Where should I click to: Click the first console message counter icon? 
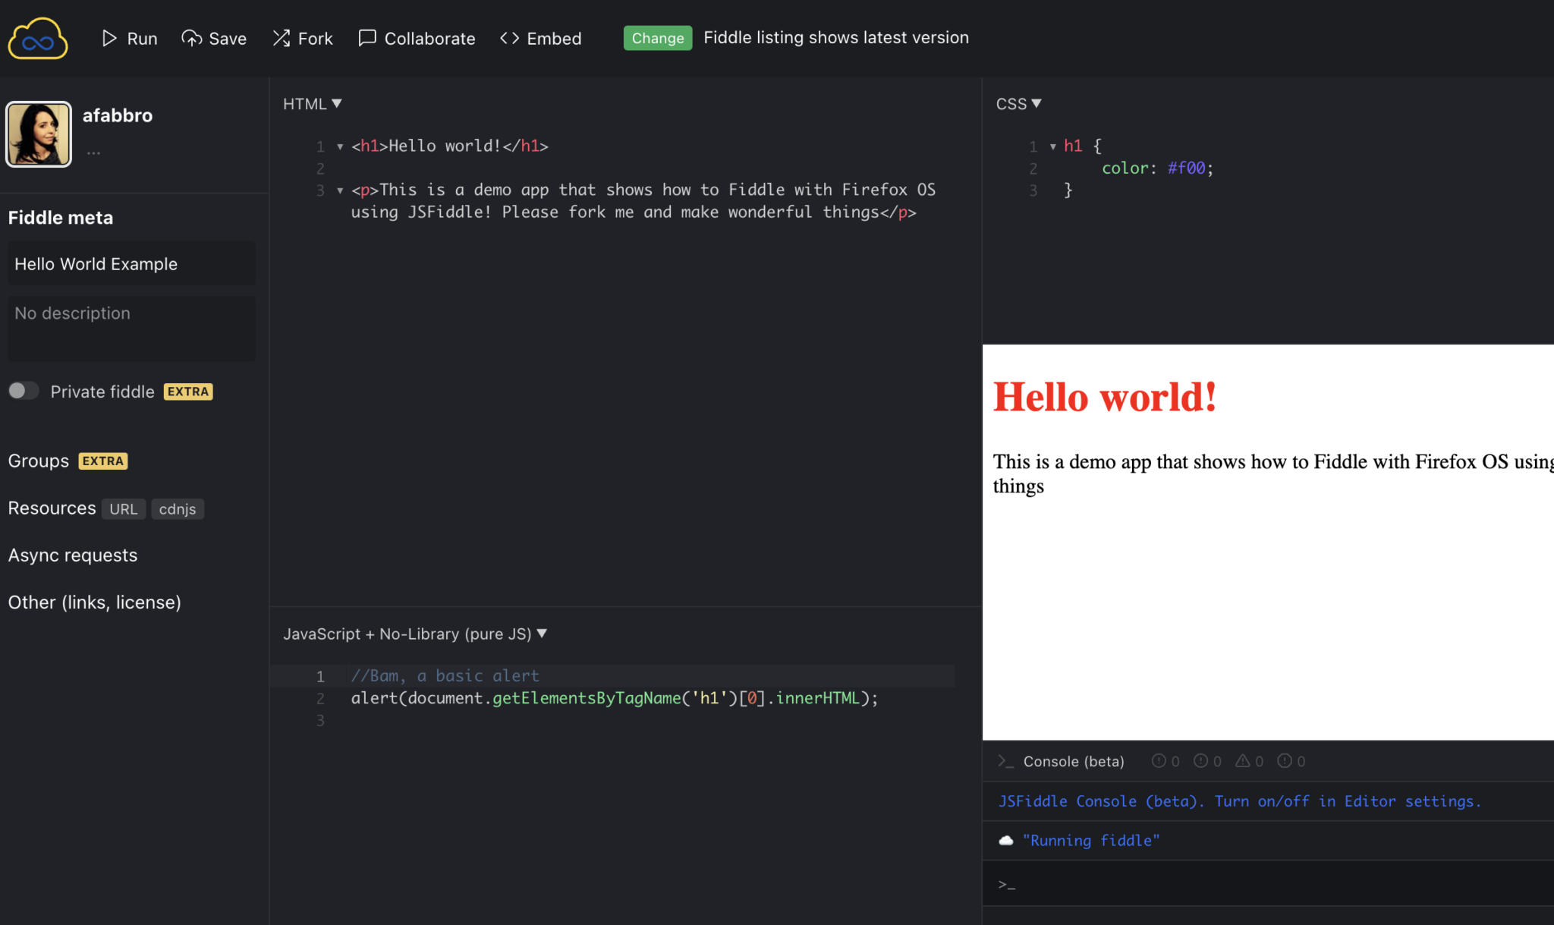(x=1159, y=760)
